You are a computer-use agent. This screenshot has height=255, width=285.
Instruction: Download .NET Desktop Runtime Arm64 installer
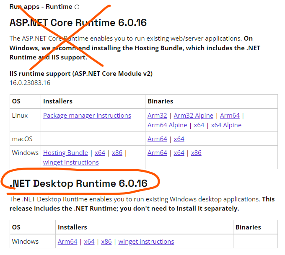67,242
